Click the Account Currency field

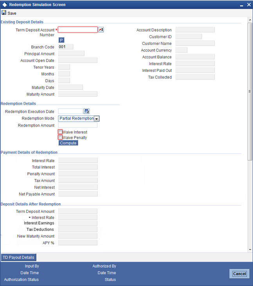181,50
